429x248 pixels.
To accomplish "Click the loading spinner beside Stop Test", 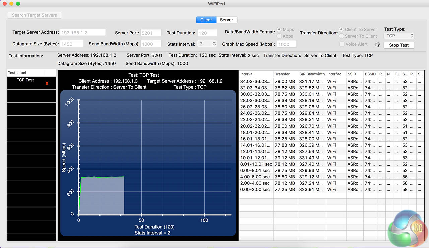I will [377, 45].
